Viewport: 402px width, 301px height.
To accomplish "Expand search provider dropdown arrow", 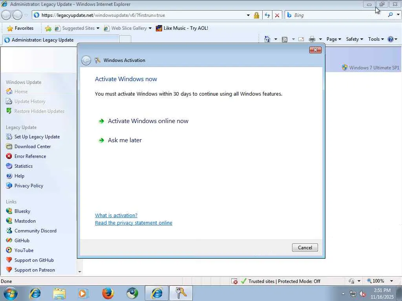I will coord(398,15).
